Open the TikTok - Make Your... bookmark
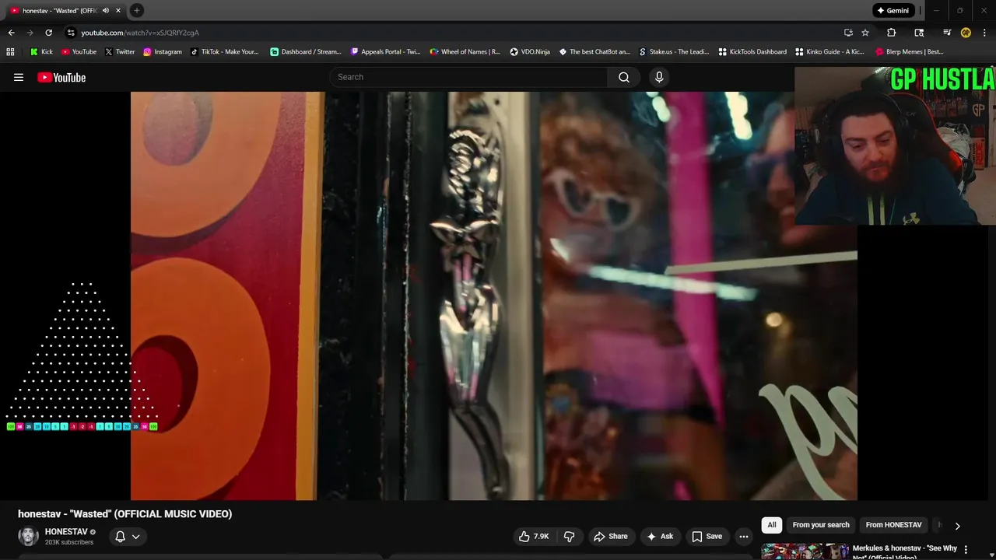 click(224, 52)
